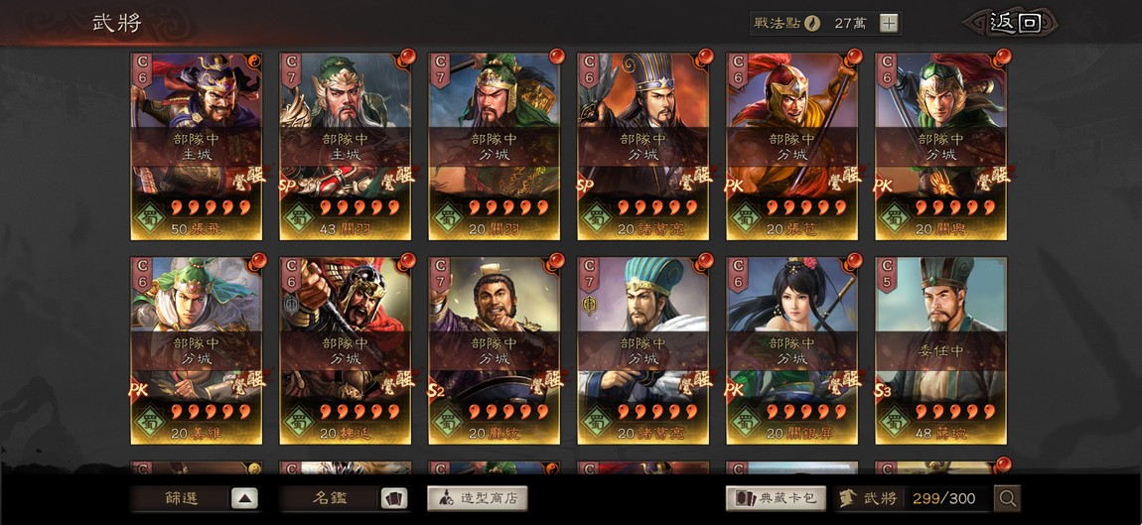Select the 魏延 general card
The height and width of the screenshot is (525, 1142).
pos(346,350)
